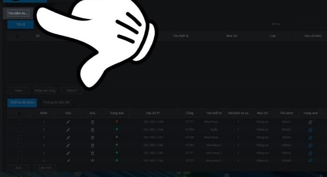Delete channel 4 using the trash icon

pyautogui.click(x=92, y=146)
